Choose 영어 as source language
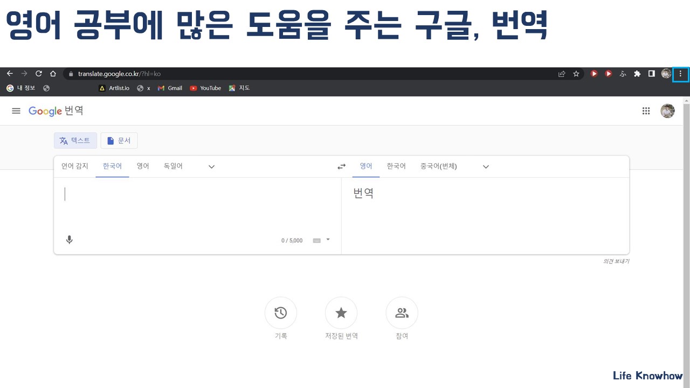The image size is (690, 388). (143, 166)
